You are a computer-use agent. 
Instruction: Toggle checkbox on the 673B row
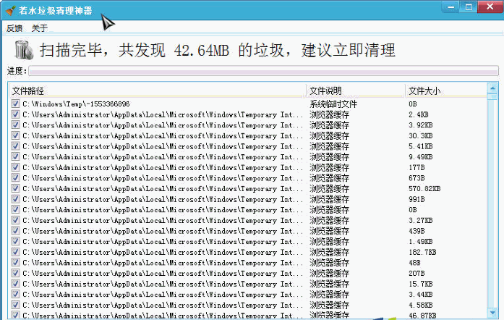tap(15, 177)
